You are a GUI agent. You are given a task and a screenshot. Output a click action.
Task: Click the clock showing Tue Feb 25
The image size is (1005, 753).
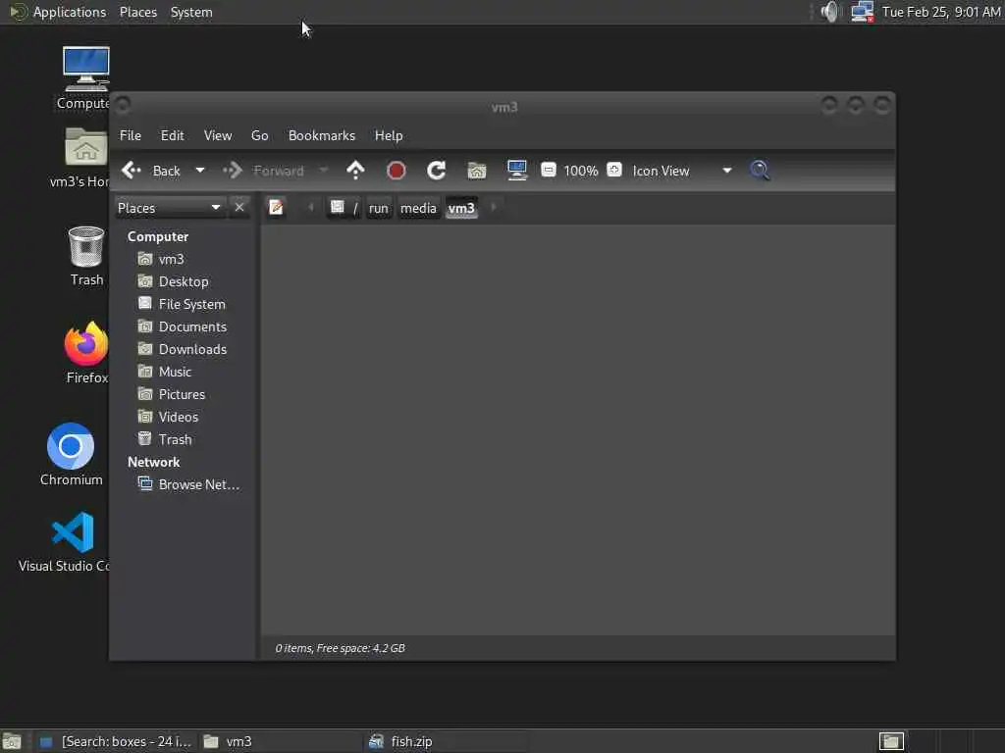[941, 12]
